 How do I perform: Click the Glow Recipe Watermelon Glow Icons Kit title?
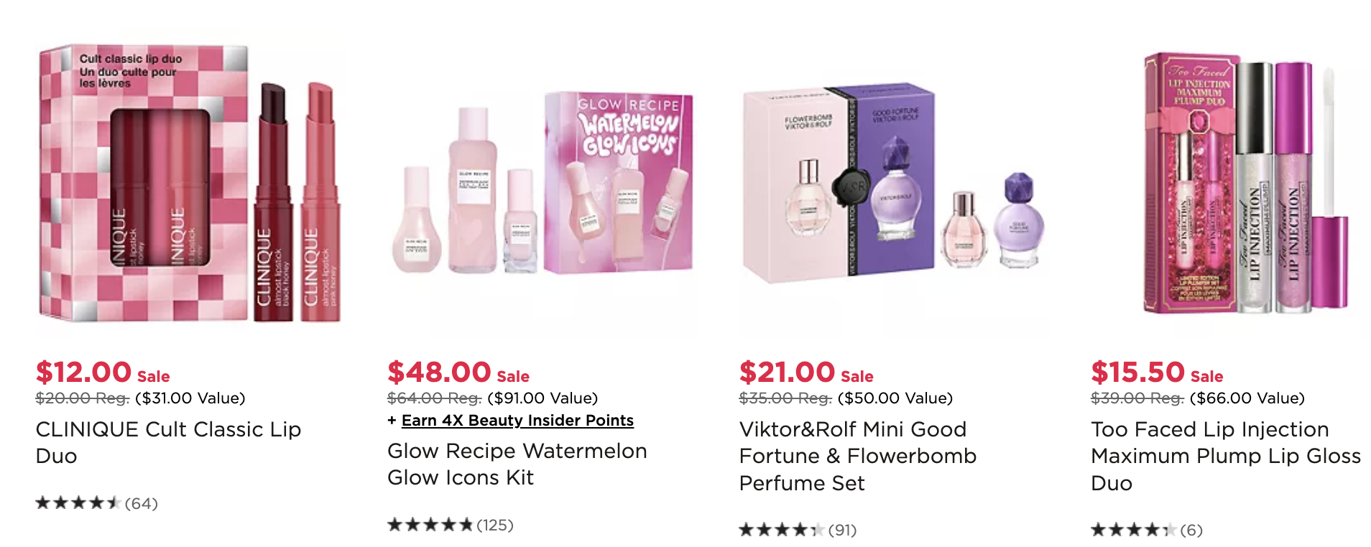point(517,464)
